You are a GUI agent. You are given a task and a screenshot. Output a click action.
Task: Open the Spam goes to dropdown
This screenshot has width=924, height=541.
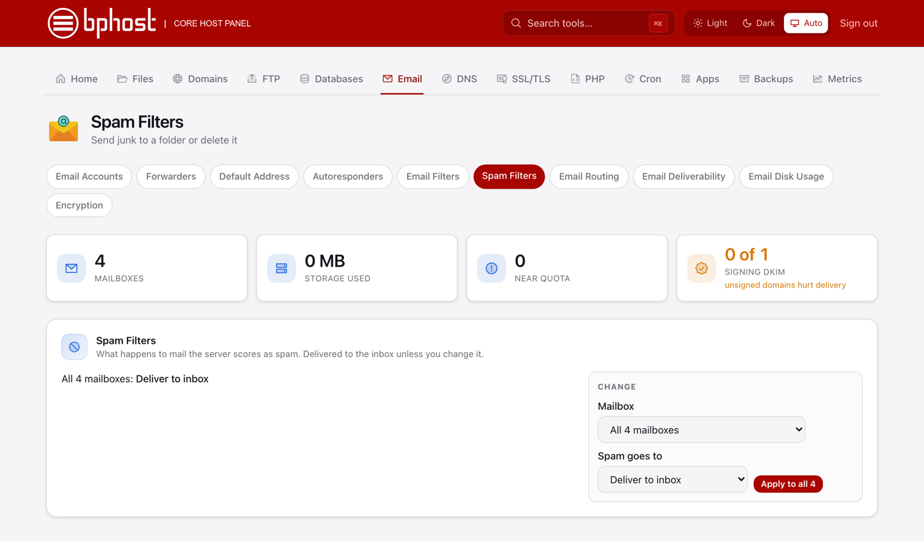tap(673, 480)
